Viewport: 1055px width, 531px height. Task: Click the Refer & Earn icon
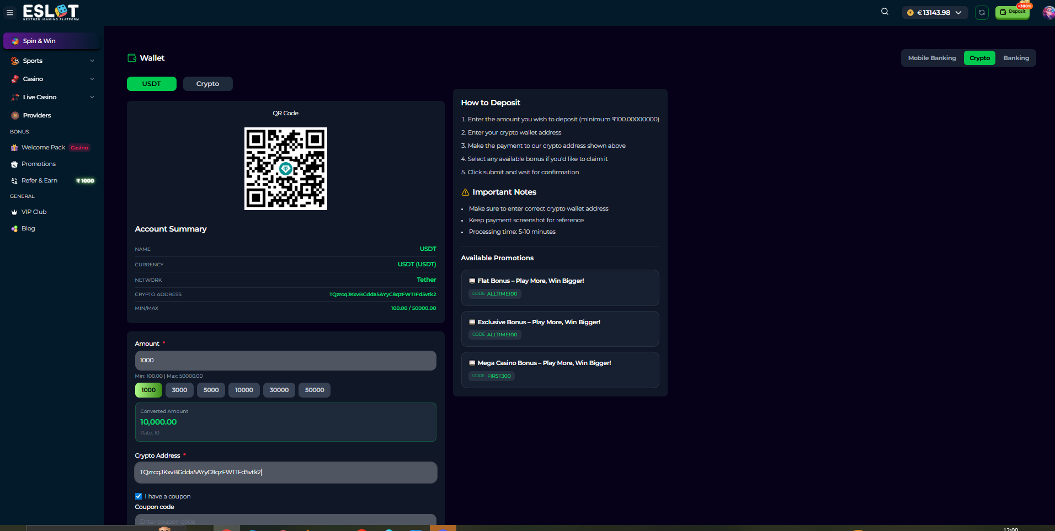(x=14, y=180)
